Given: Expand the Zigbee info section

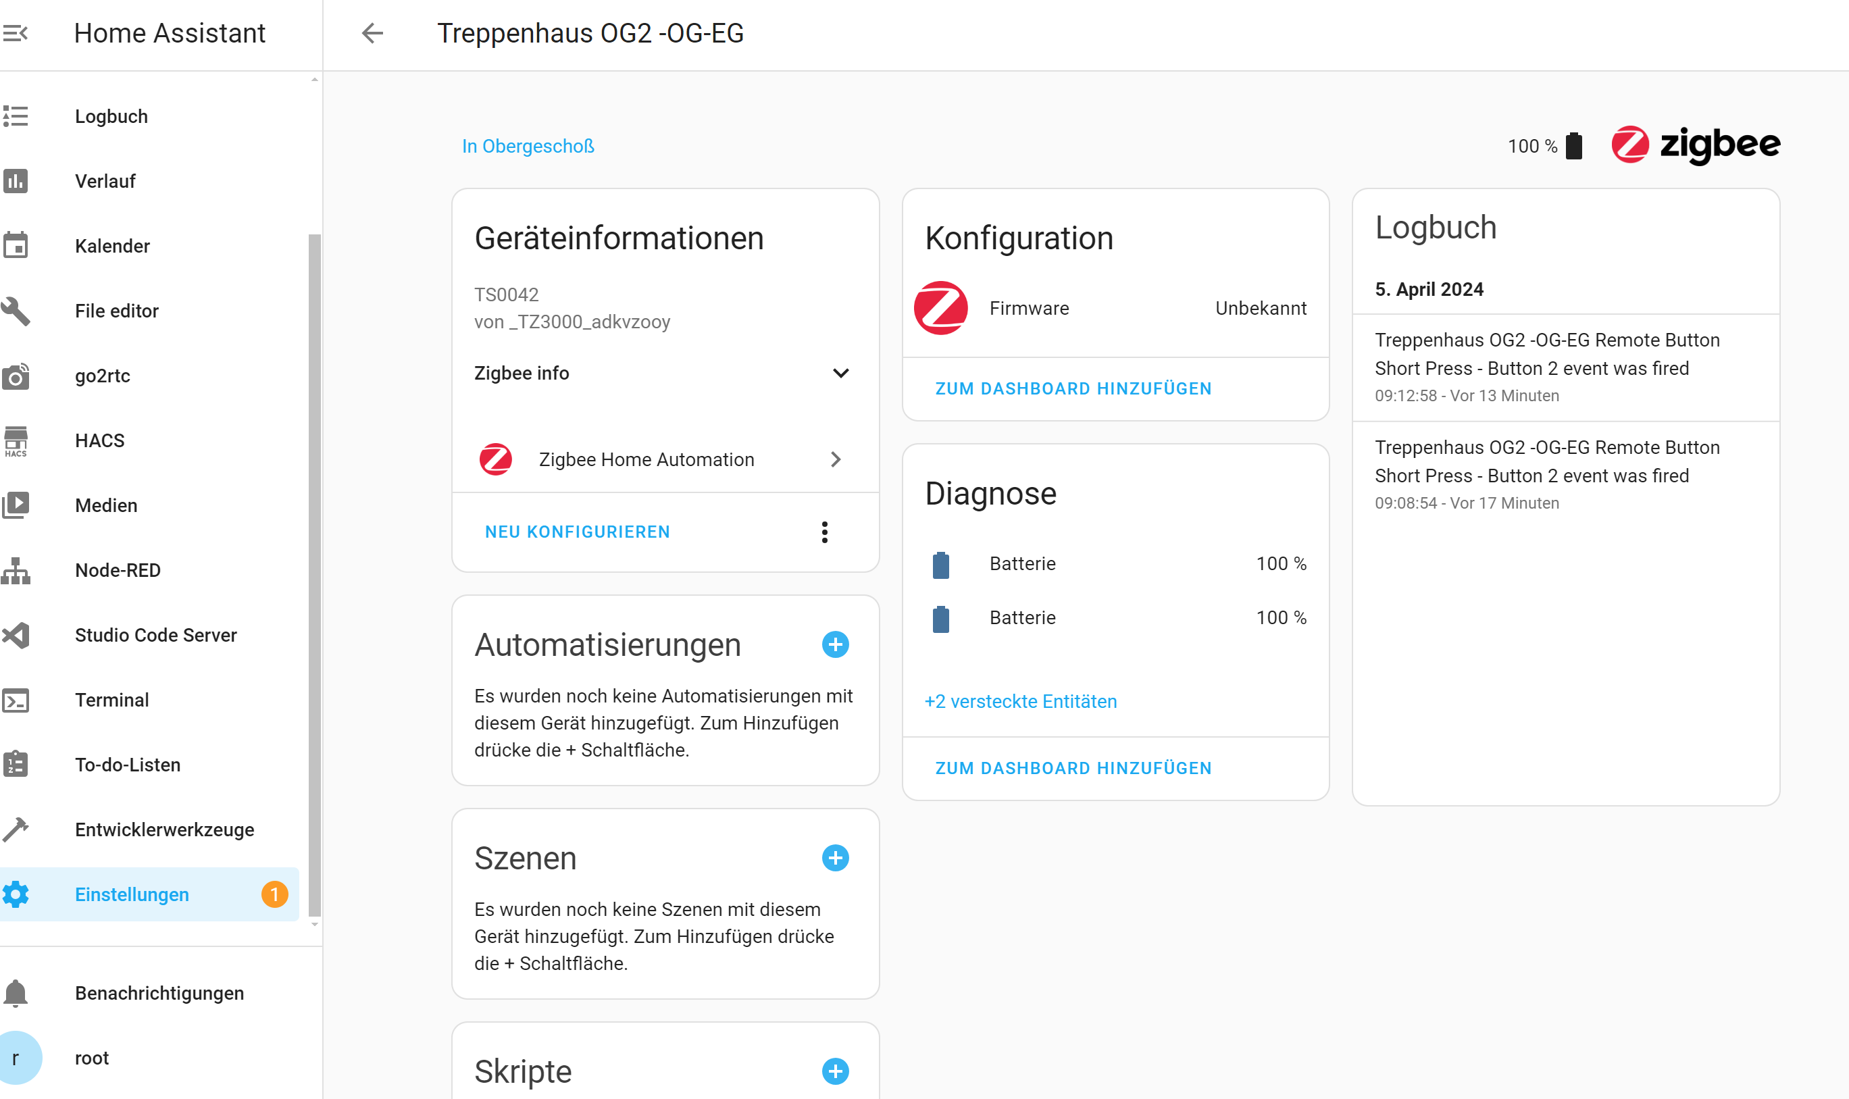Looking at the screenshot, I should point(840,374).
